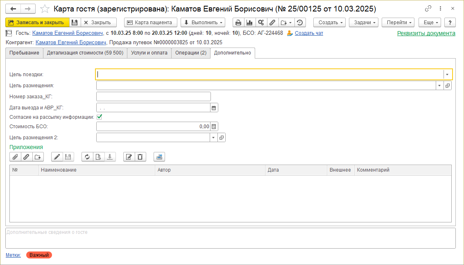This screenshot has width=464, height=265.
Task: Follow the Создать чат link
Action: [309, 33]
